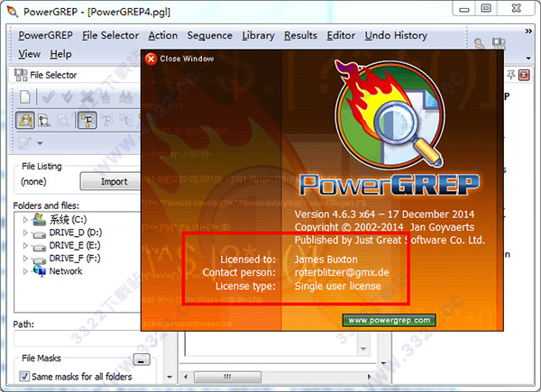Click the "(none)" File Listing value

[33, 181]
